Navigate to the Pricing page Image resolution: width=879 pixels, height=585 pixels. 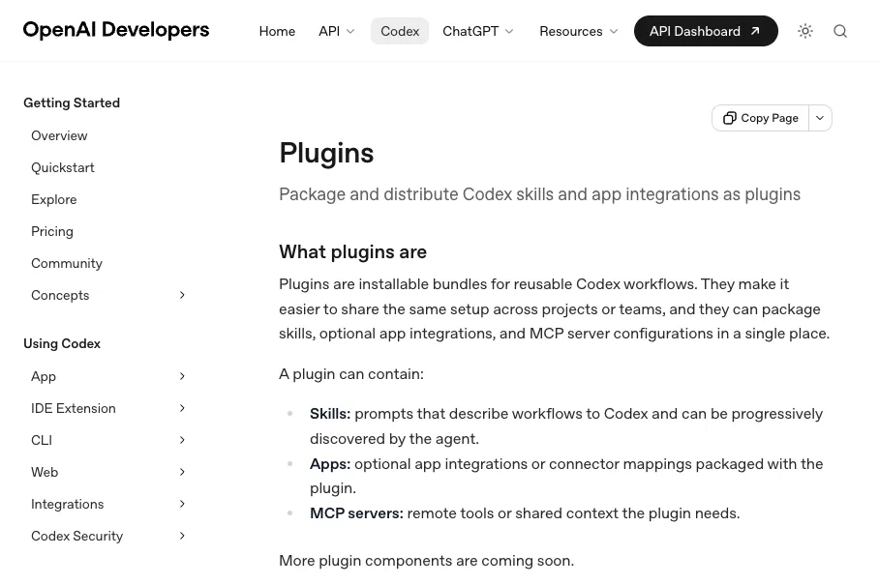pos(52,231)
